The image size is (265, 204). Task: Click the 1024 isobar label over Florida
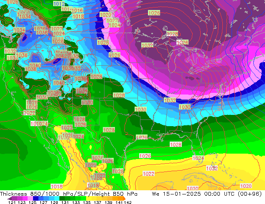point(198,158)
